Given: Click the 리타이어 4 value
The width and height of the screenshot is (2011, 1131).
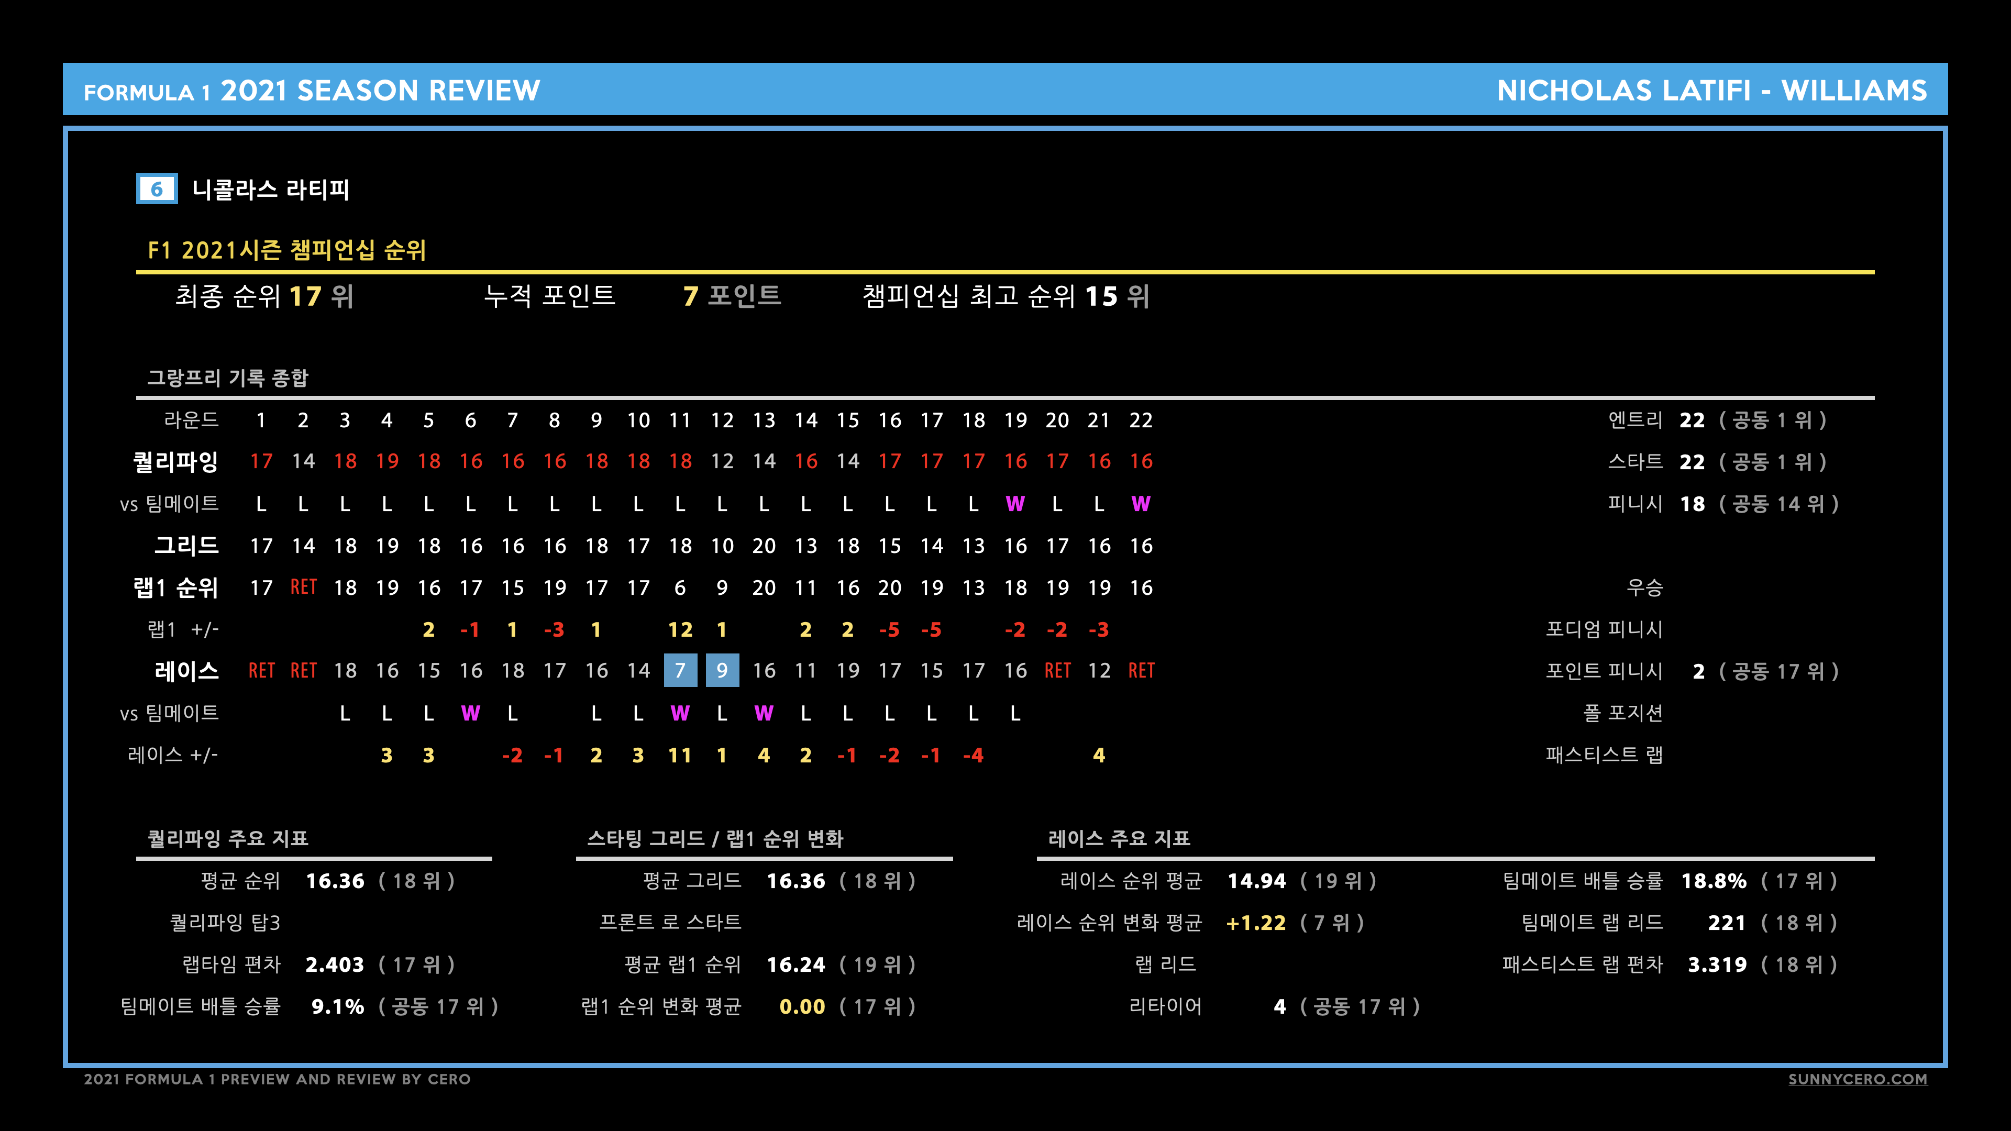Looking at the screenshot, I should [x=1279, y=1006].
